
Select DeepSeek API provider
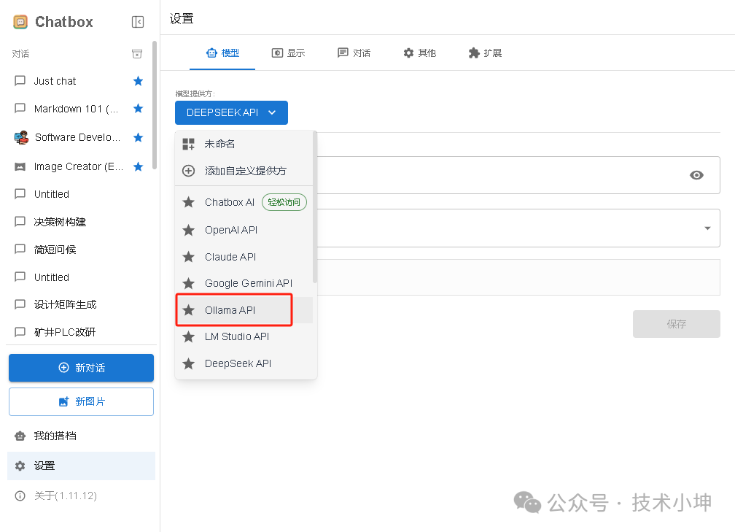(x=244, y=363)
